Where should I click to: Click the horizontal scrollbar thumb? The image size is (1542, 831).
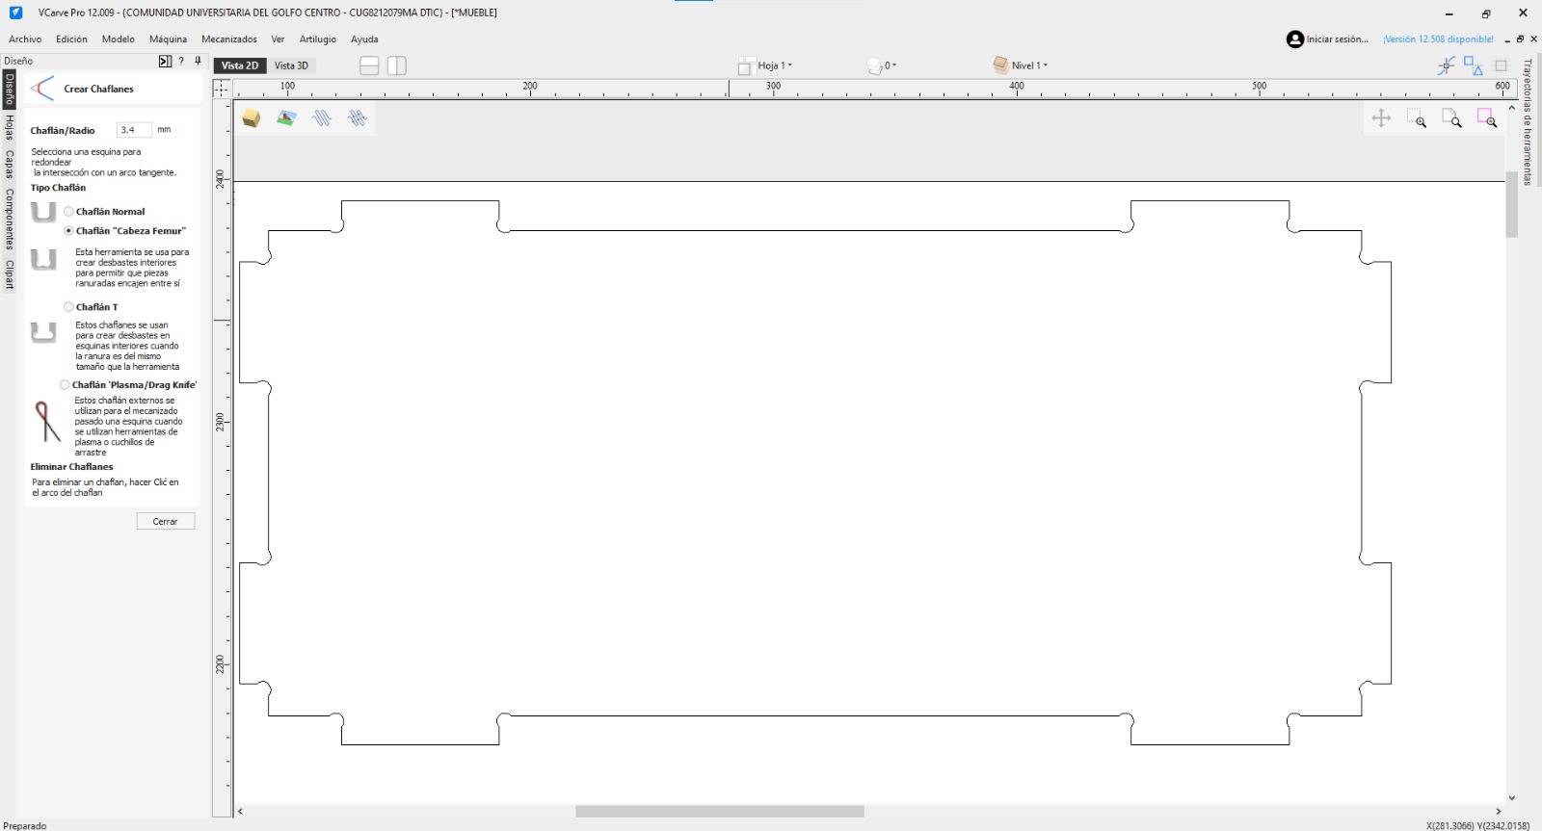click(720, 812)
